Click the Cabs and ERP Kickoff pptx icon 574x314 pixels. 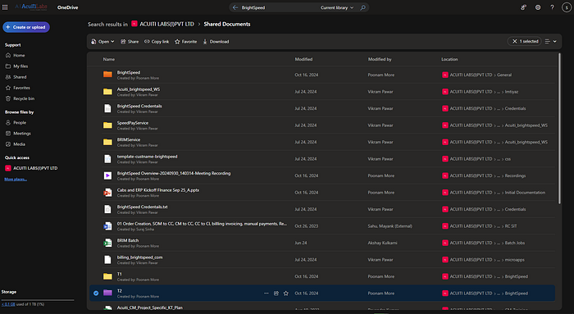107,193
